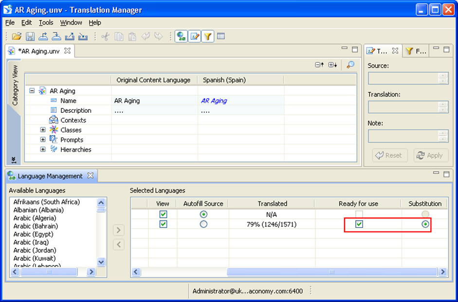The image size is (458, 302).
Task: Open Language Management view from toolbar globe icon
Action: (182, 36)
